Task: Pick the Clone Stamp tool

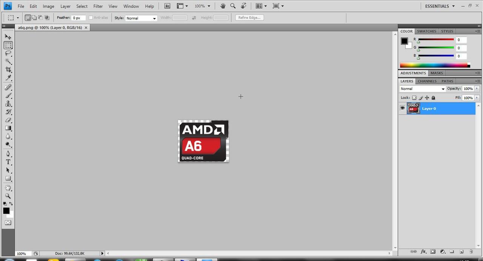Action: 8,104
